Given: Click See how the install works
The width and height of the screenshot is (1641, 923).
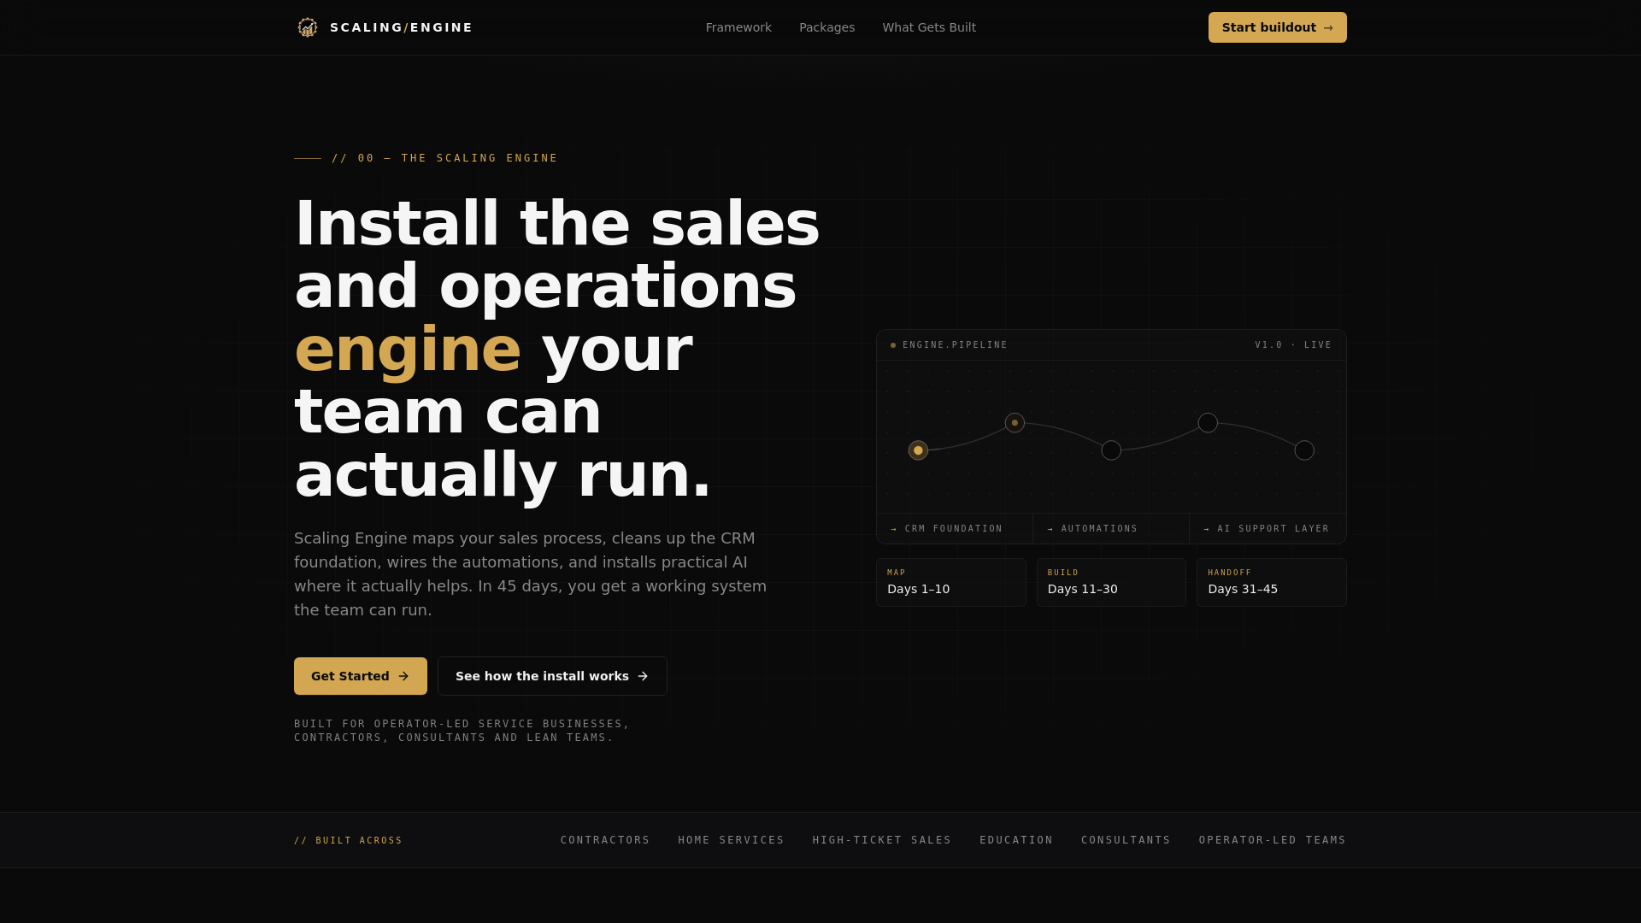Looking at the screenshot, I should click(552, 676).
